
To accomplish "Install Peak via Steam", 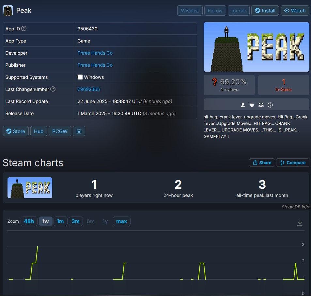I will click(x=265, y=10).
